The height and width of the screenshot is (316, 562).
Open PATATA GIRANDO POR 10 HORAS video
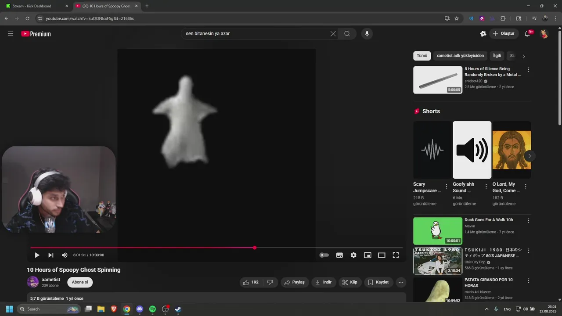pyautogui.click(x=438, y=290)
